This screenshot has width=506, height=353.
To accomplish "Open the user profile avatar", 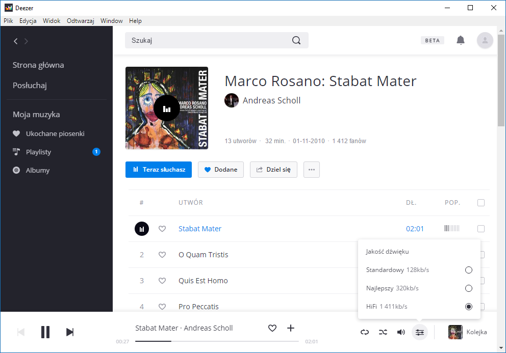I will point(485,40).
